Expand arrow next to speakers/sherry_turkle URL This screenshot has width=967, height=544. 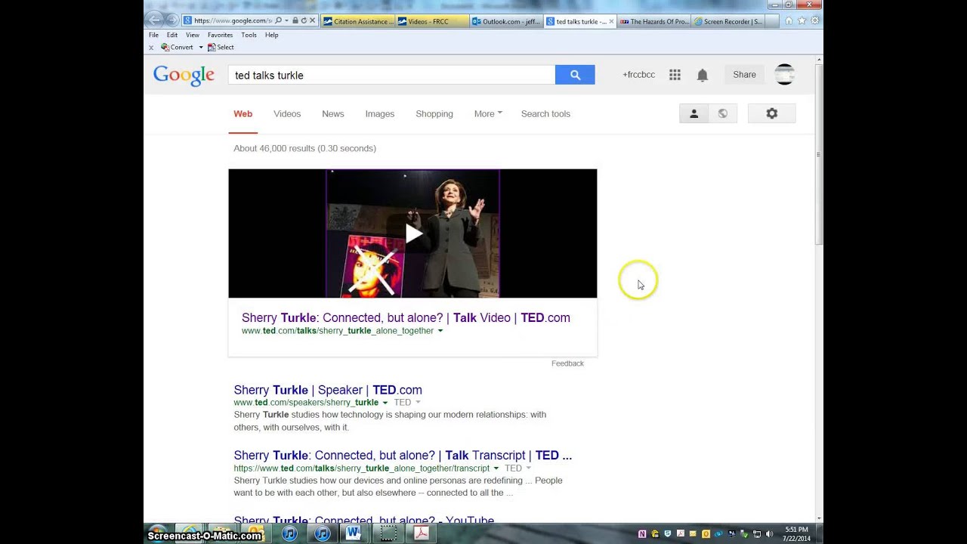[385, 403]
